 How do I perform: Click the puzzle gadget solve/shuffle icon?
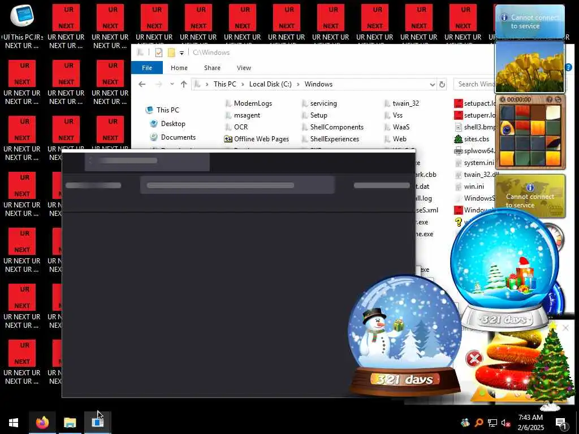(x=558, y=99)
